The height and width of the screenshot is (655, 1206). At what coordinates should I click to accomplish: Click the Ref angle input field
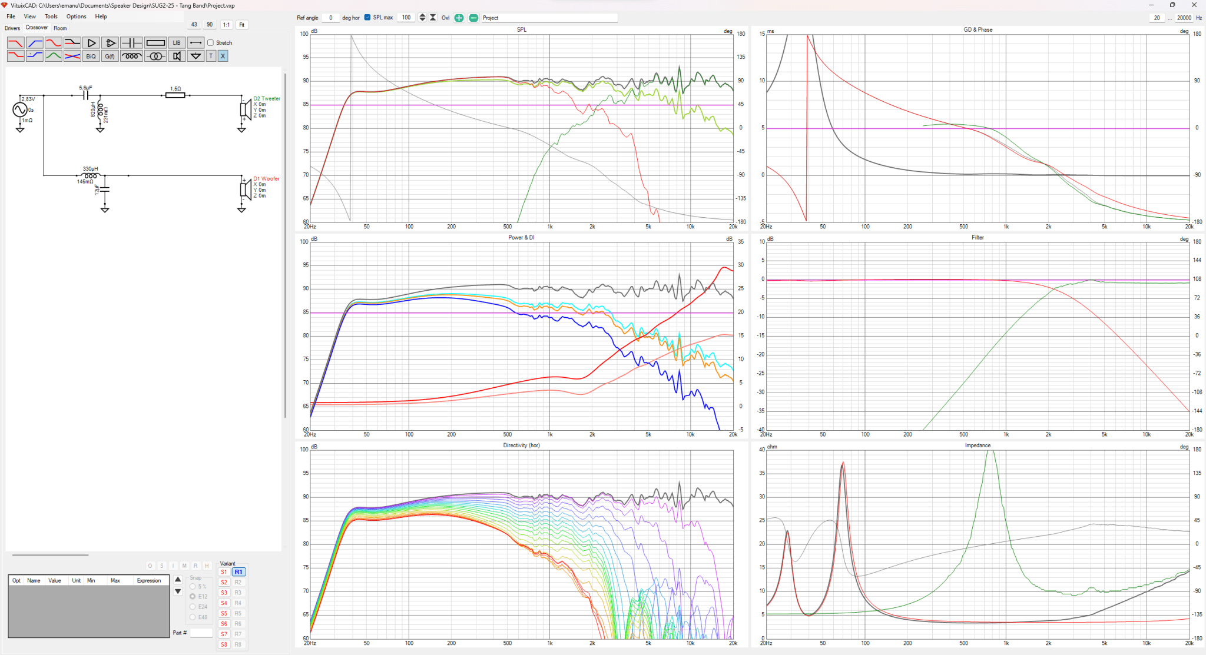tap(330, 18)
